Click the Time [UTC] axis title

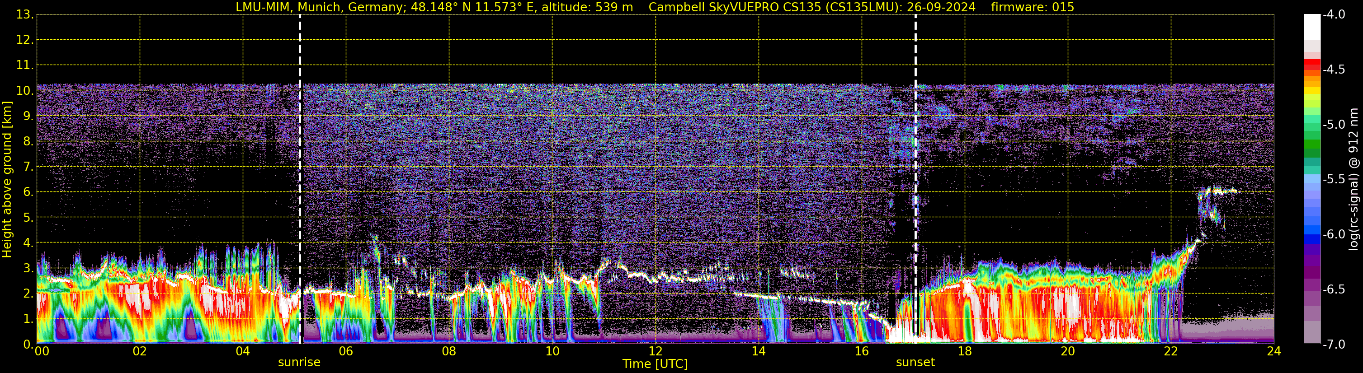tap(655, 364)
